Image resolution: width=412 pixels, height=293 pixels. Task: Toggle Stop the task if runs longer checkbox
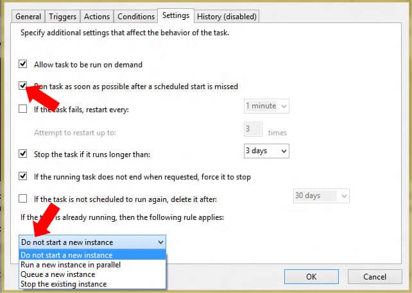[x=24, y=154]
